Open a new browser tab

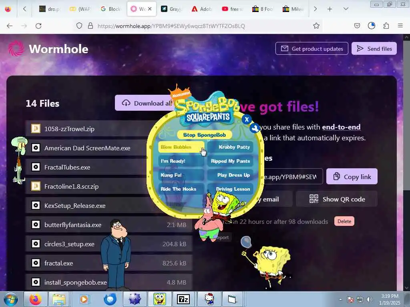(330, 9)
